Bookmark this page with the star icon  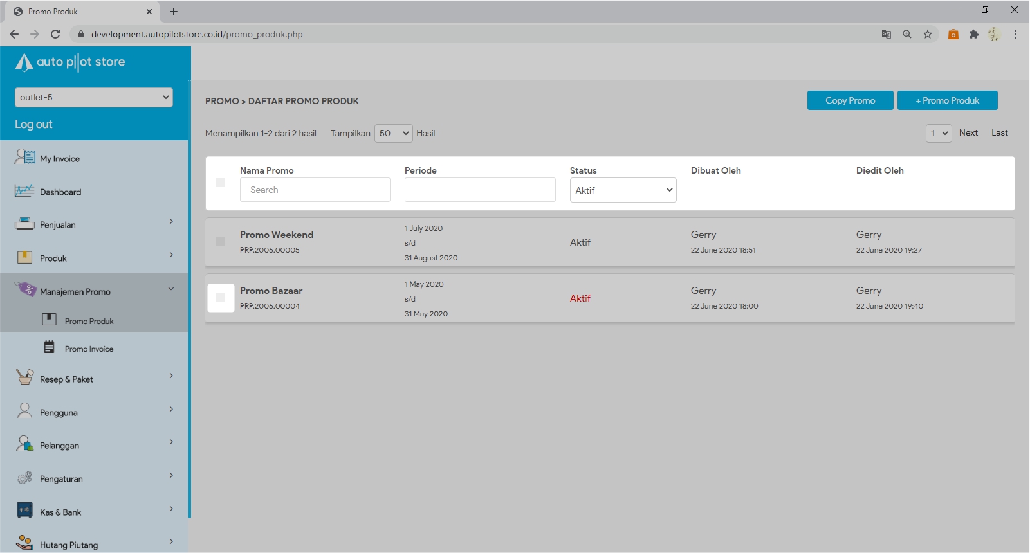(x=927, y=34)
